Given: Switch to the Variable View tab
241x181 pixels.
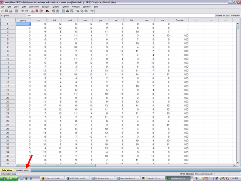Looking at the screenshot, I should point(22,170).
